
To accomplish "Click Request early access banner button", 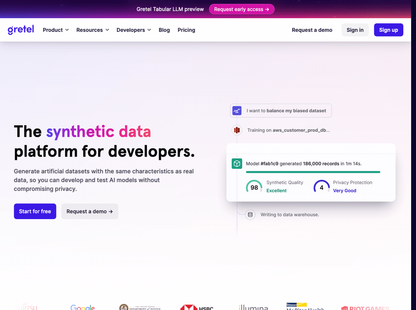I will click(241, 9).
